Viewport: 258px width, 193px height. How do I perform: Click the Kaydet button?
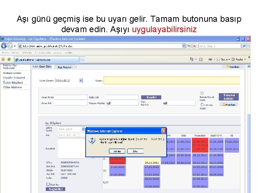[x=151, y=97]
